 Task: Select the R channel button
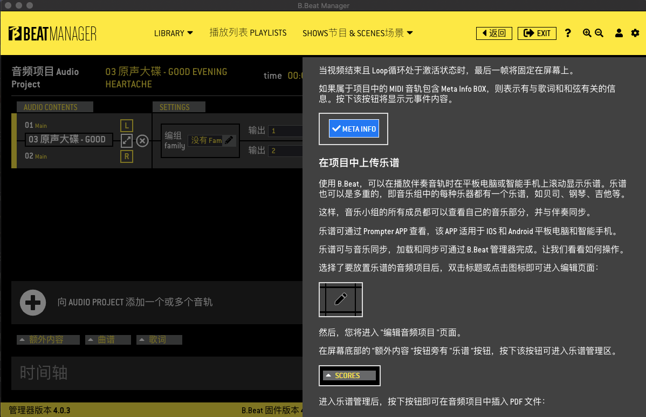[x=127, y=156]
